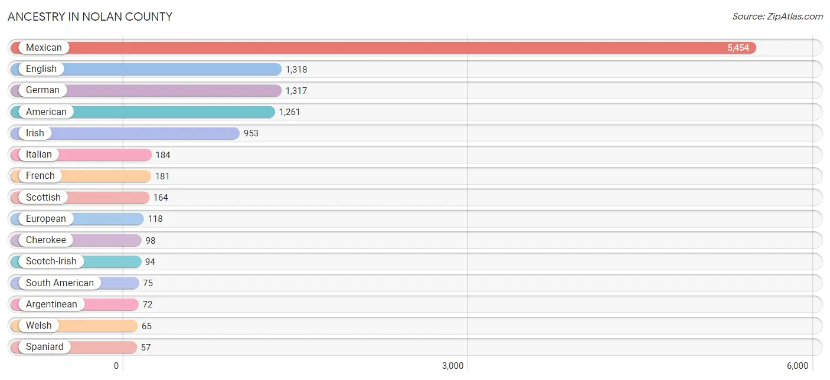Click the 118 value beside European bar

click(x=155, y=219)
